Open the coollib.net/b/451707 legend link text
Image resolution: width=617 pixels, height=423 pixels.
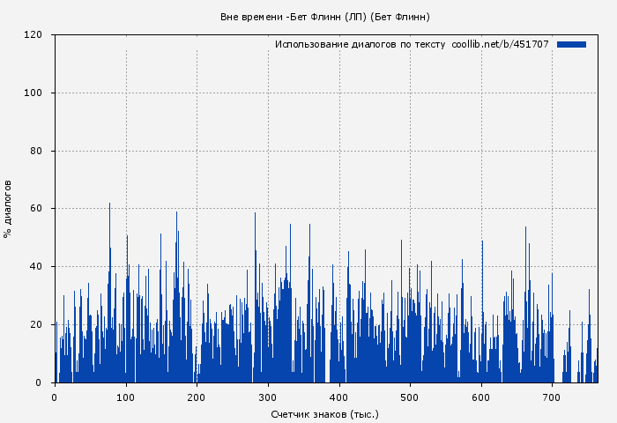[x=500, y=44]
